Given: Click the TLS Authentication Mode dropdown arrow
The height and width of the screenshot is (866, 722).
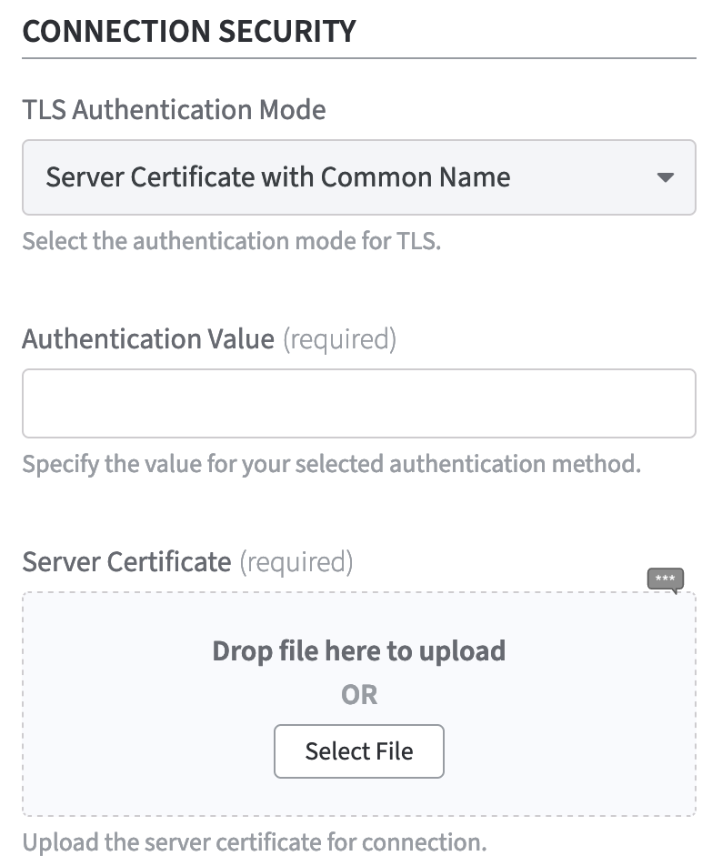Looking at the screenshot, I should click(666, 177).
